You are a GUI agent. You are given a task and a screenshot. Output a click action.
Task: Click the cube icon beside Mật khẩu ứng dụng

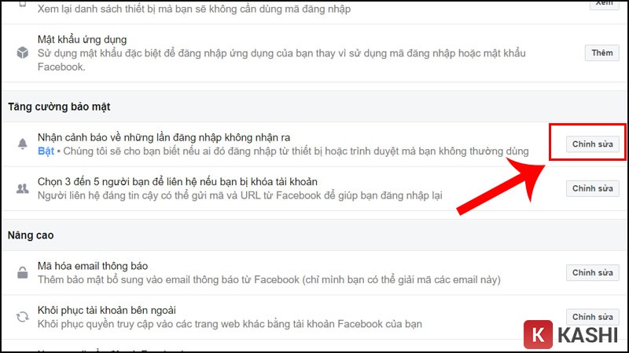click(x=21, y=53)
